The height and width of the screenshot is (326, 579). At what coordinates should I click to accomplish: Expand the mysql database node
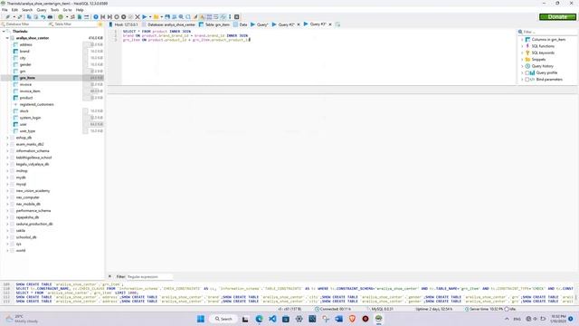click(7, 185)
